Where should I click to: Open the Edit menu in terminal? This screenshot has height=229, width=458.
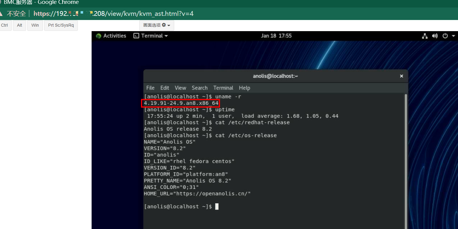[165, 88]
